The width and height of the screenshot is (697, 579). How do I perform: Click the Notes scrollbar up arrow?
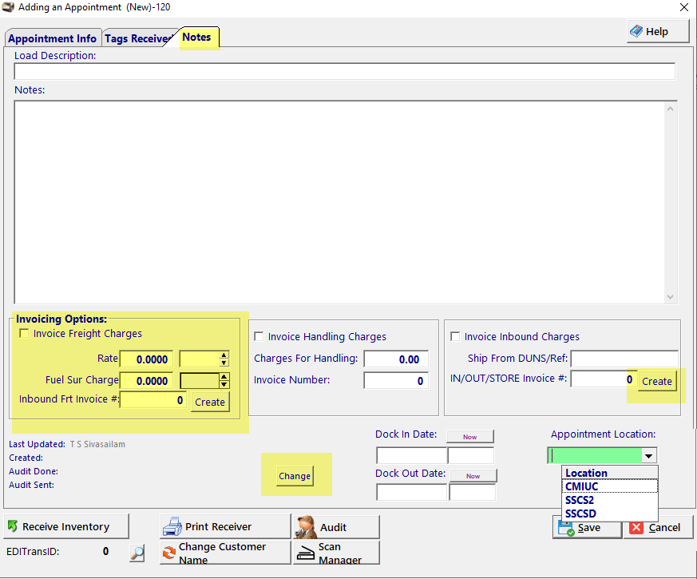671,109
